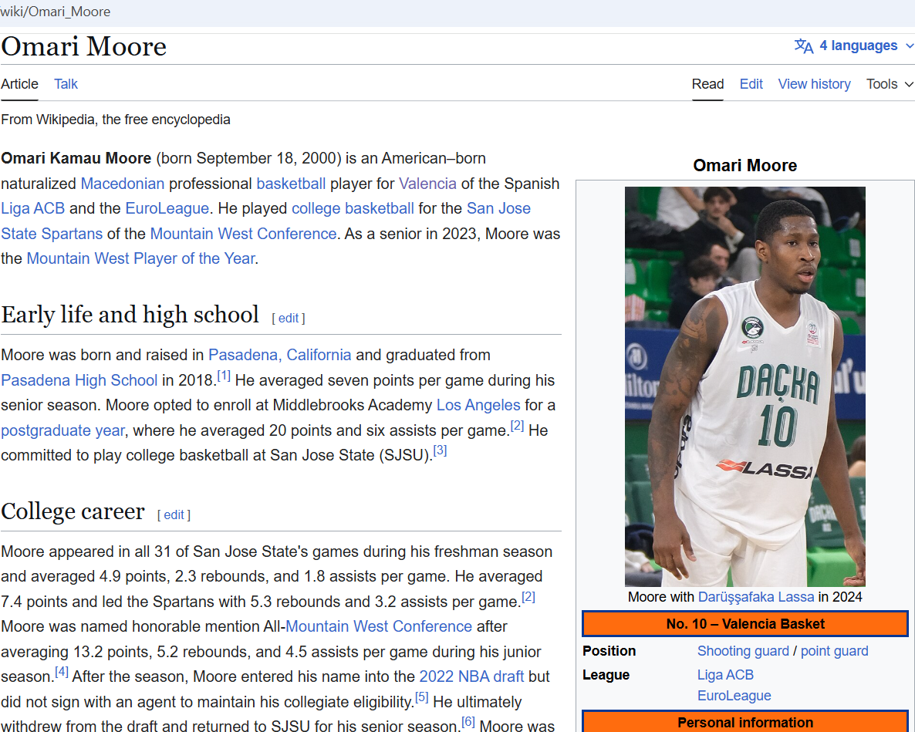Click the languages translate icon
This screenshot has height=732, width=915.
click(803, 46)
